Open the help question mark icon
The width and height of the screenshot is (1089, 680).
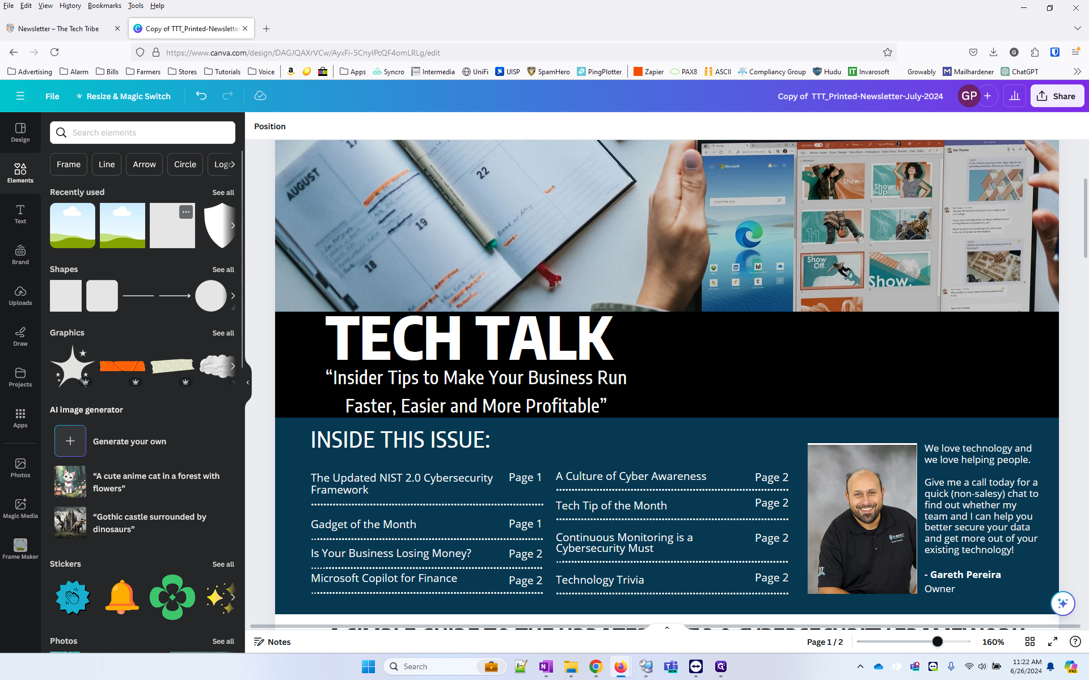(x=1075, y=641)
